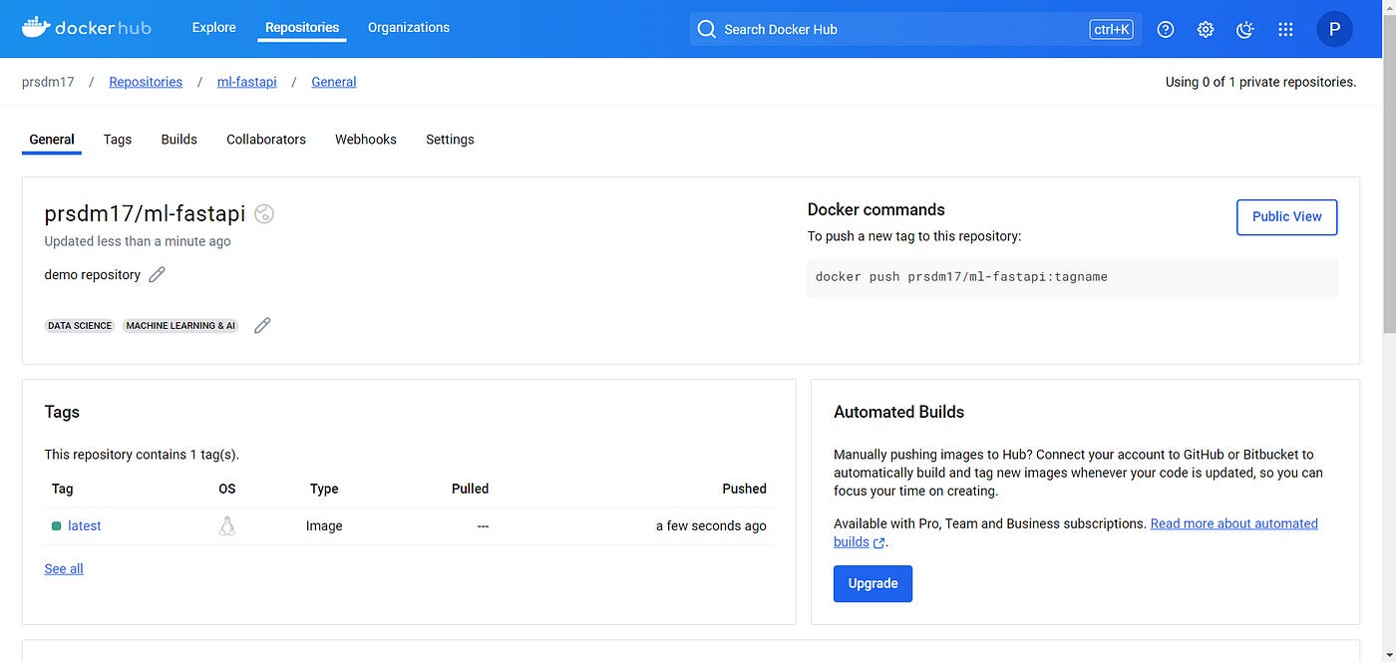Click the General breadcrumb link
The width and height of the screenshot is (1396, 662).
pyautogui.click(x=334, y=82)
